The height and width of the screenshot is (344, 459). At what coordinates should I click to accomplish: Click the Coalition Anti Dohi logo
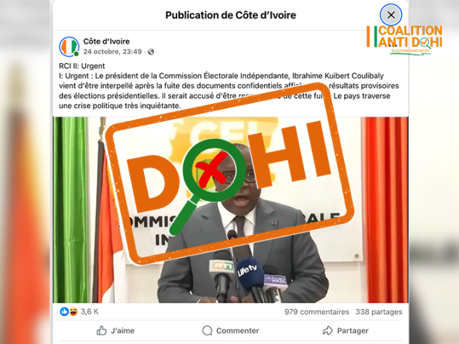tap(404, 40)
